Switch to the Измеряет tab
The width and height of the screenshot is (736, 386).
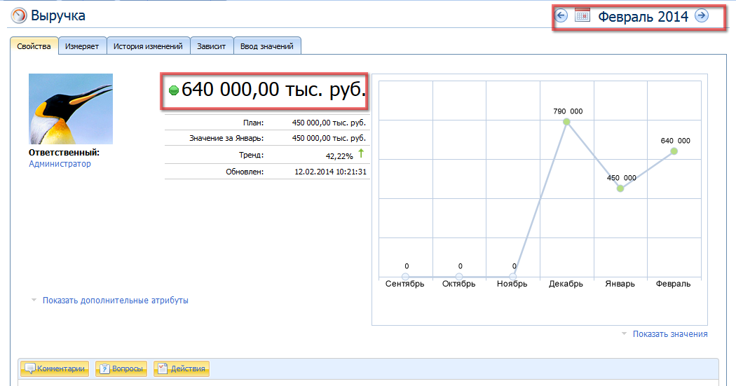(82, 46)
